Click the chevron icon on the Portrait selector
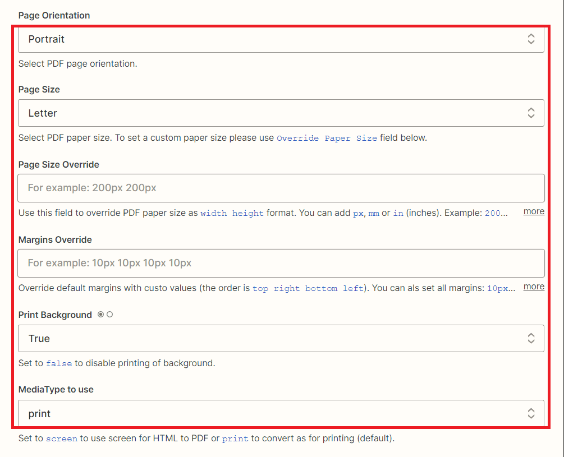Image resolution: width=564 pixels, height=457 pixels. coord(531,40)
